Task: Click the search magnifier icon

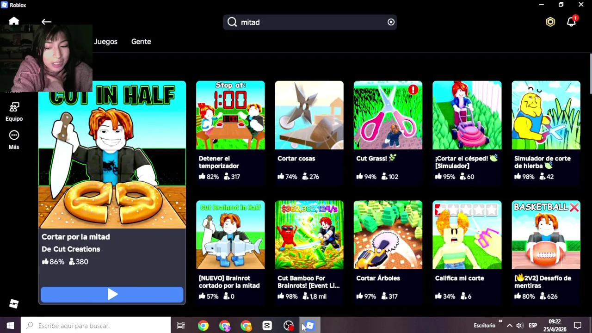Action: tap(232, 22)
